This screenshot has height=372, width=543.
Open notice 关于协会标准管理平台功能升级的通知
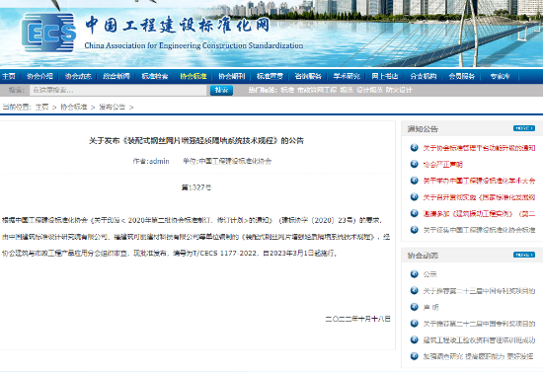coord(479,148)
